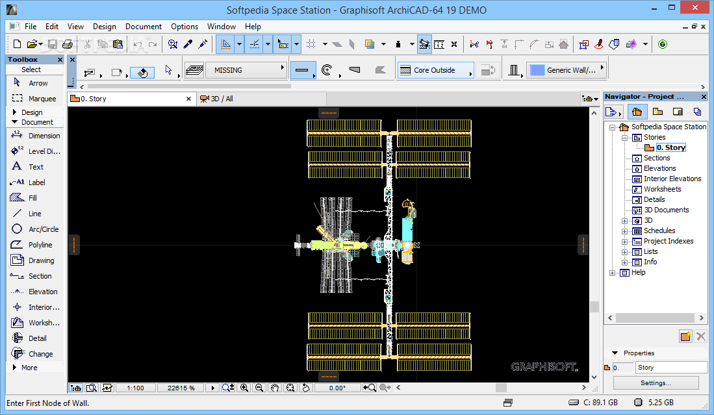The height and width of the screenshot is (415, 714).
Task: Toggle the cursor Tracker button
Action: (x=283, y=44)
